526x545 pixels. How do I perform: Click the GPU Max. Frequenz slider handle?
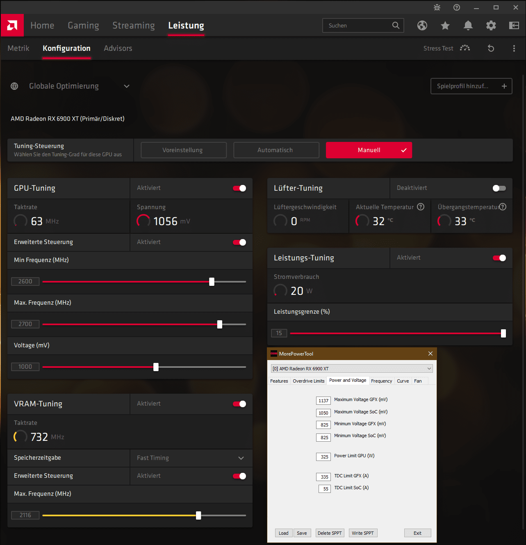(220, 324)
